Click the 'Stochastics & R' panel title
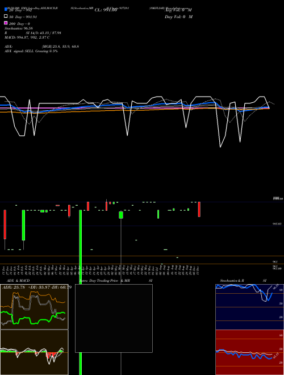This screenshot has width=284, height=375. pos(232,281)
